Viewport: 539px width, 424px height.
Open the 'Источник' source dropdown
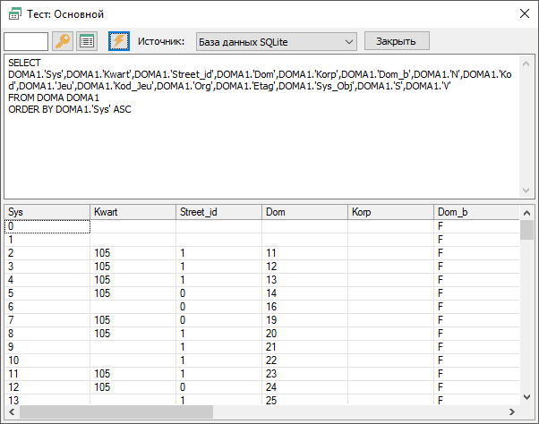[x=275, y=41]
